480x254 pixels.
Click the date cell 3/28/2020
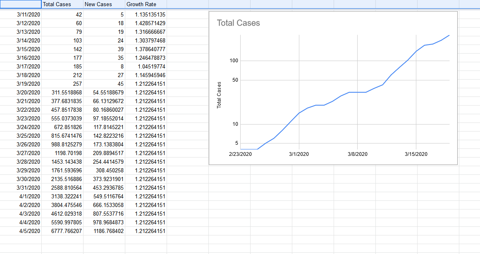21,162
